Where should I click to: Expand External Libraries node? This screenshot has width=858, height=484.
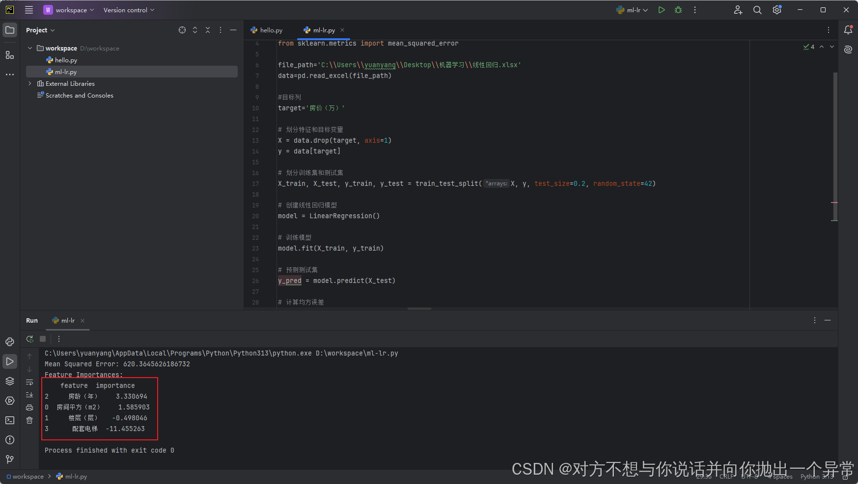[30, 83]
